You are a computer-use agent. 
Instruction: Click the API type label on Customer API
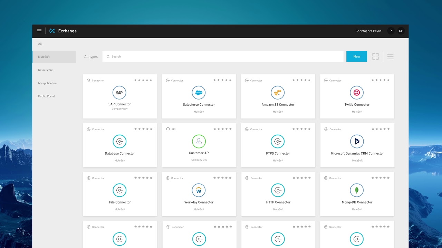click(173, 130)
